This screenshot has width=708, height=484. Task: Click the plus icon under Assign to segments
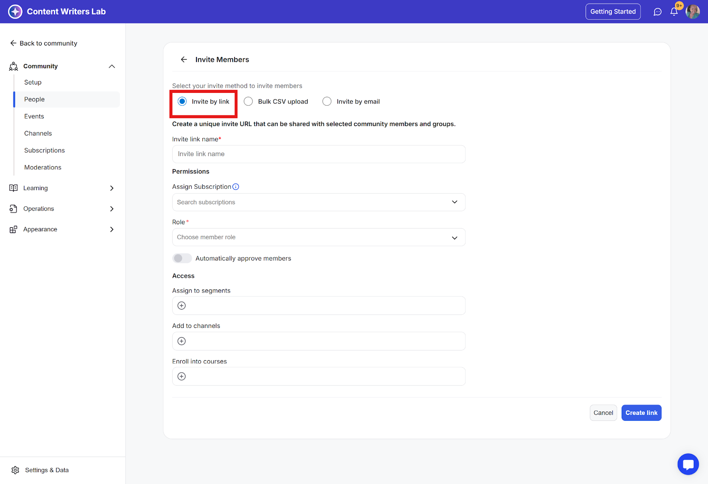click(181, 305)
